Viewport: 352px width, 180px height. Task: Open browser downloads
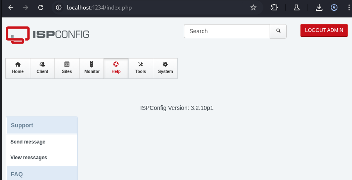319,7
